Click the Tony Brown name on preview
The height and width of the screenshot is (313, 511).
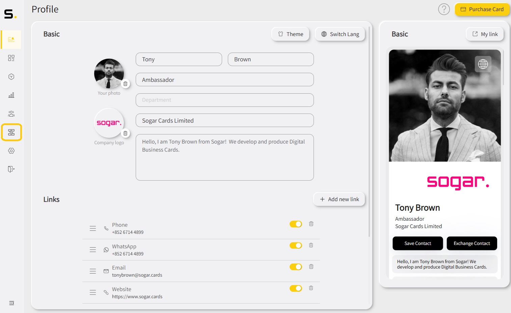click(418, 208)
